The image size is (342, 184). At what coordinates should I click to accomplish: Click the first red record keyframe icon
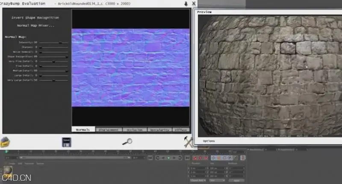pyautogui.click(x=195, y=158)
